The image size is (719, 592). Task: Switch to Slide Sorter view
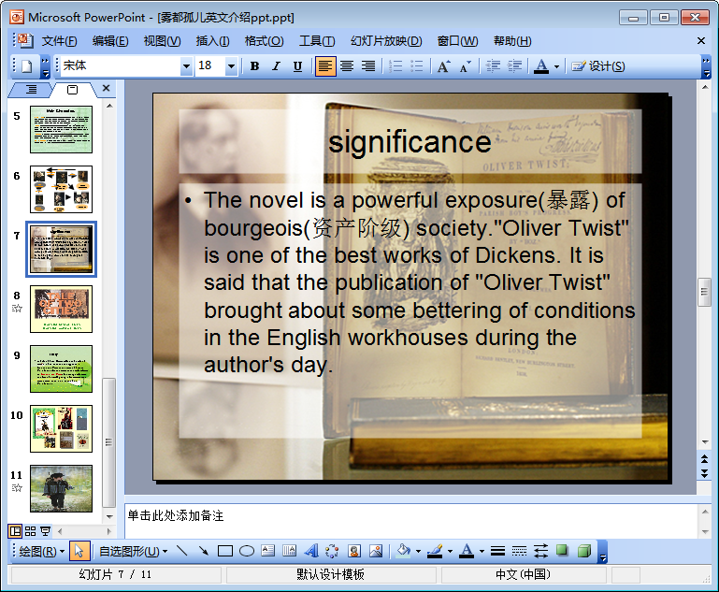[30, 531]
